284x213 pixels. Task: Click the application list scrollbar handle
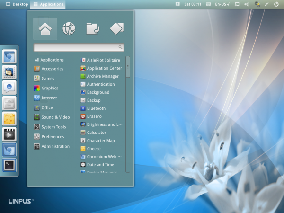(x=128, y=67)
